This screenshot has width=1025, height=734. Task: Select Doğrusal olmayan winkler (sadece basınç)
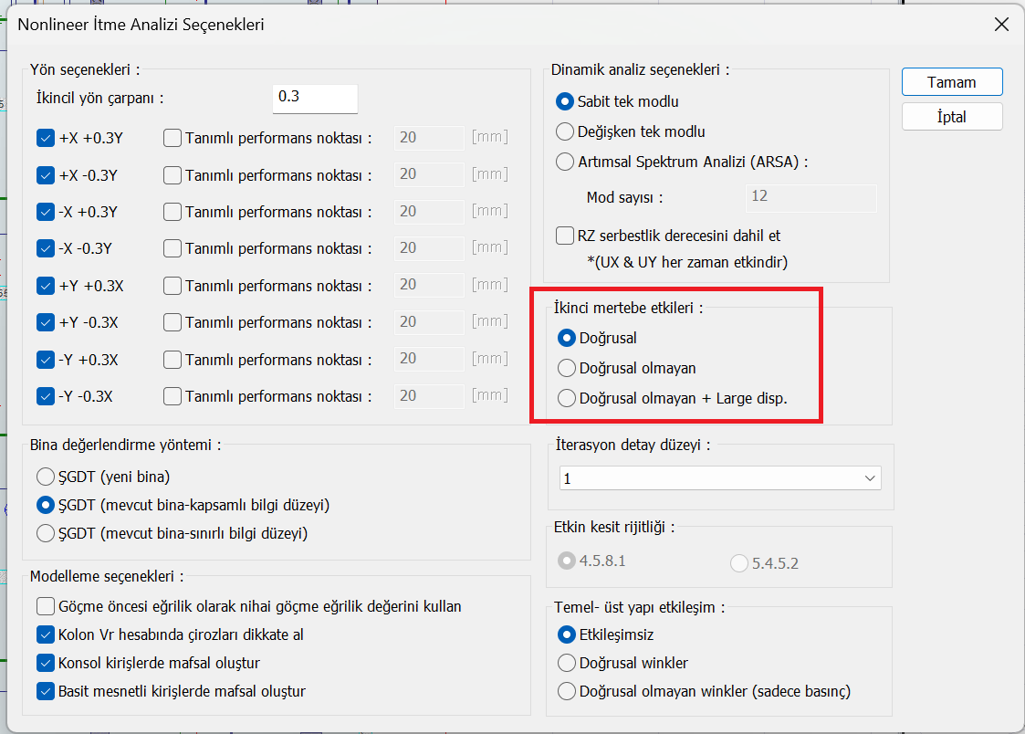pos(567,691)
